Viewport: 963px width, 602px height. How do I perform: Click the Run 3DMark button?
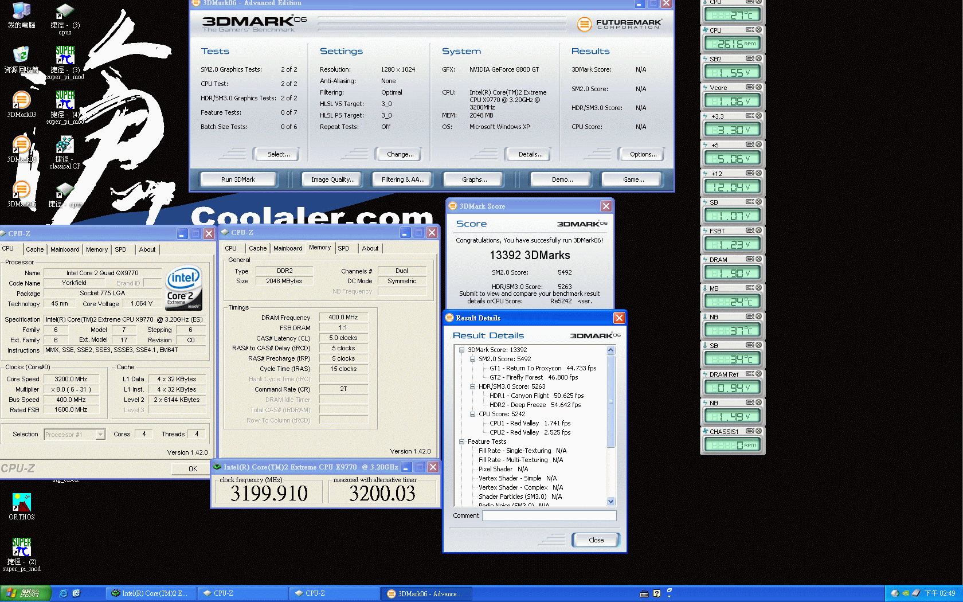[x=238, y=179]
